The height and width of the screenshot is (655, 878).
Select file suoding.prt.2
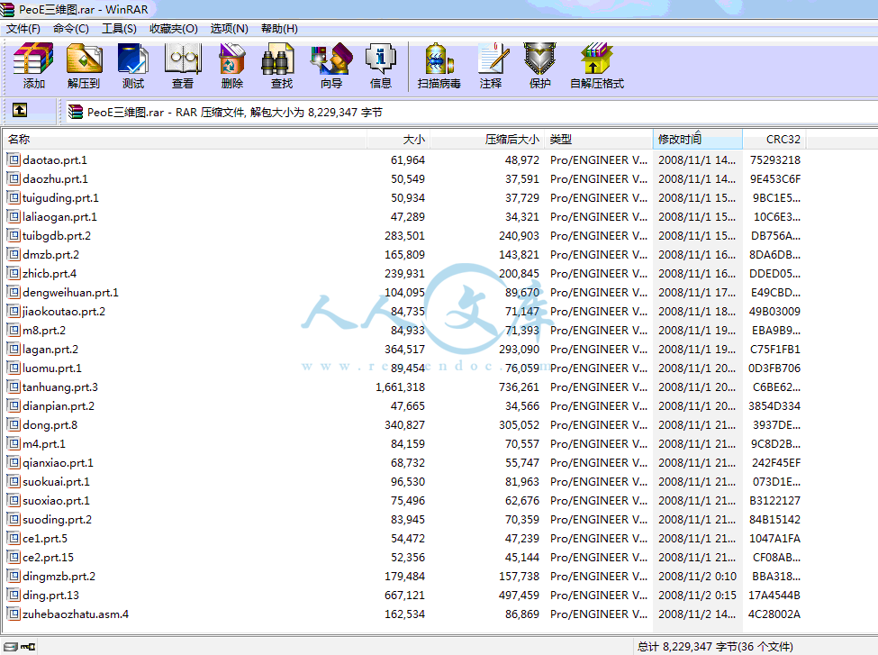click(57, 520)
